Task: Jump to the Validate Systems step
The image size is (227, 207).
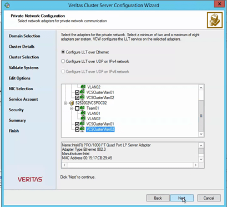Action: pyautogui.click(x=23, y=68)
